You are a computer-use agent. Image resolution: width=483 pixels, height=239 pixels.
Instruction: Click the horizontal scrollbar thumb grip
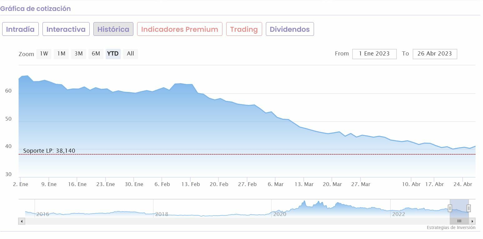coord(459,221)
